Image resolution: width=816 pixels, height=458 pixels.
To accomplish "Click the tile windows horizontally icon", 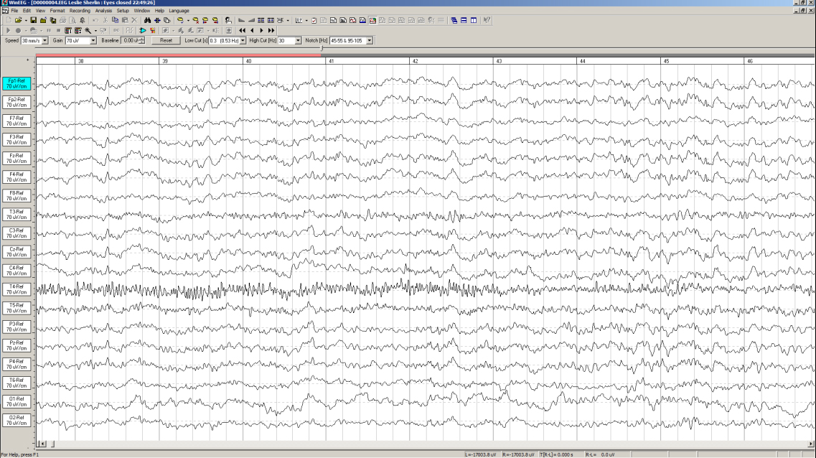I will pyautogui.click(x=464, y=20).
